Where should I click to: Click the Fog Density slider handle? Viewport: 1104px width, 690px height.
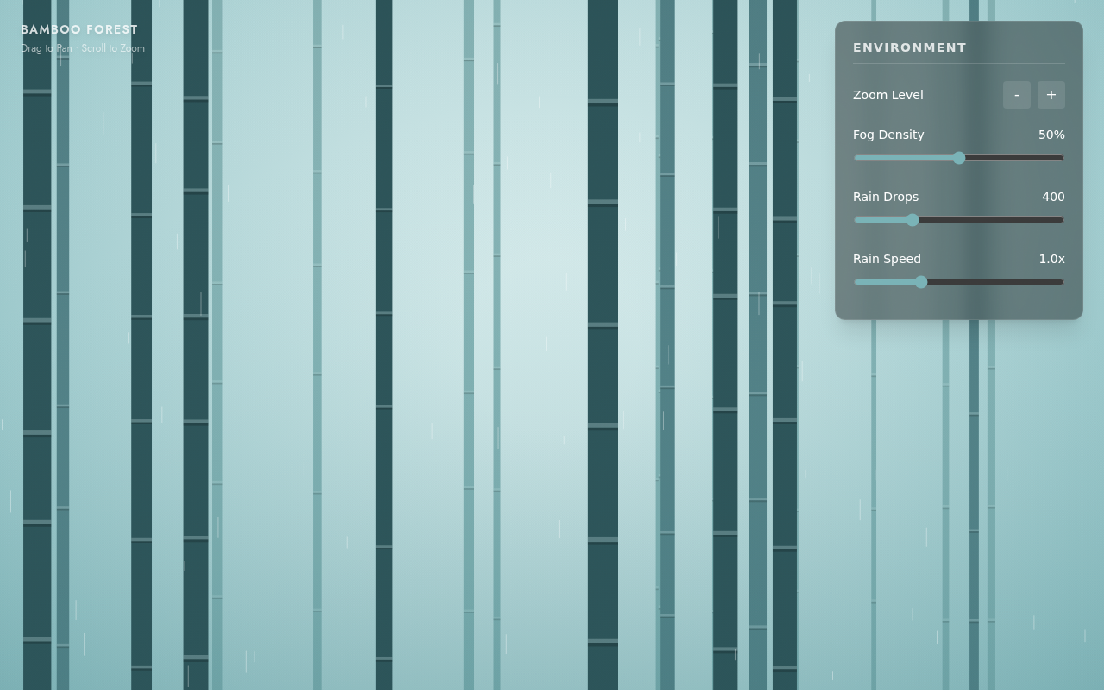[959, 158]
